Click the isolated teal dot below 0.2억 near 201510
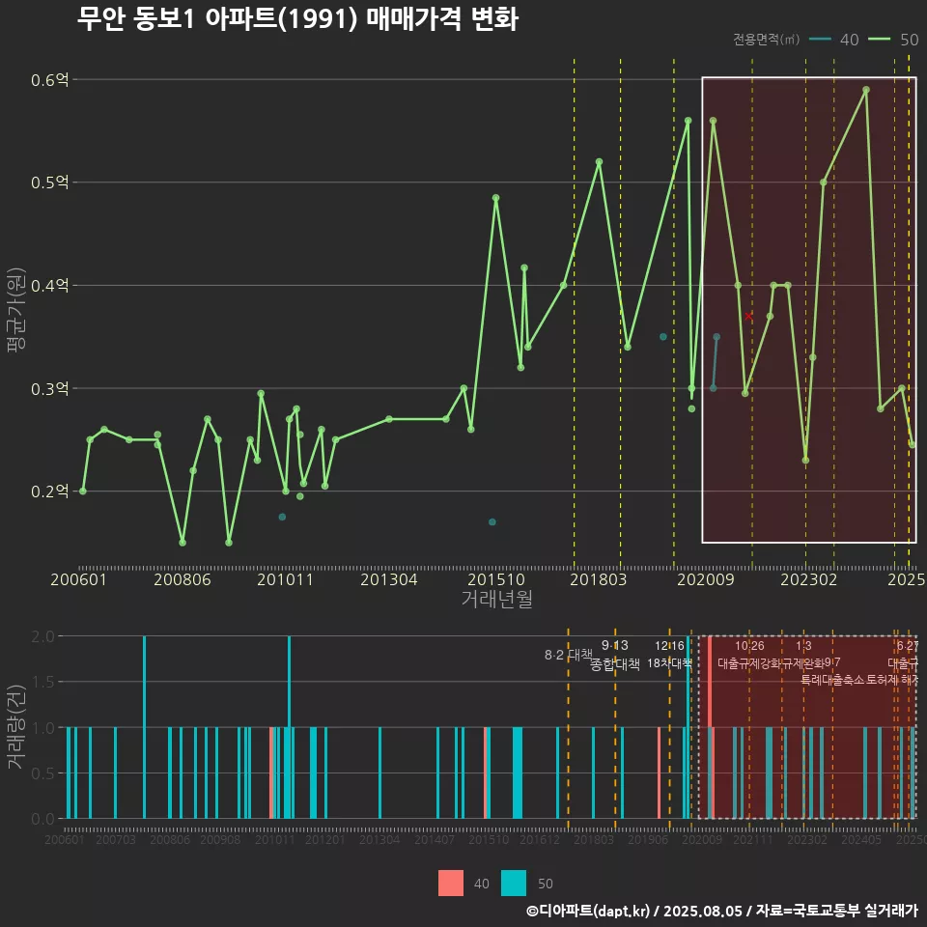Viewport: 927px width, 927px height. (492, 522)
